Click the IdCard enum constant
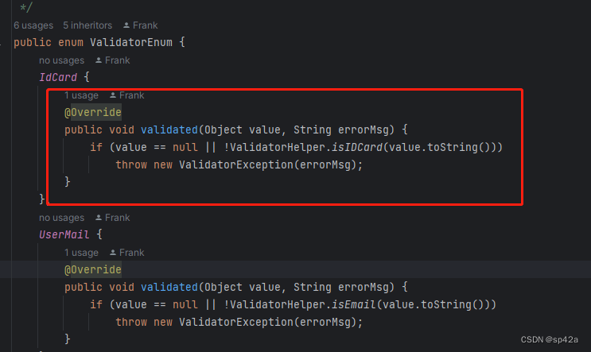The height and width of the screenshot is (352, 591). tap(58, 77)
